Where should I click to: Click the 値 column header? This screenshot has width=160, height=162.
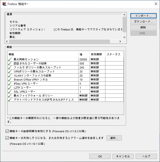[84, 54]
